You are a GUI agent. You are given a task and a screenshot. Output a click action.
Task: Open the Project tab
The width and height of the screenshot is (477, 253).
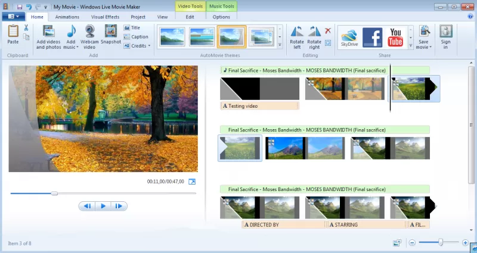click(138, 17)
